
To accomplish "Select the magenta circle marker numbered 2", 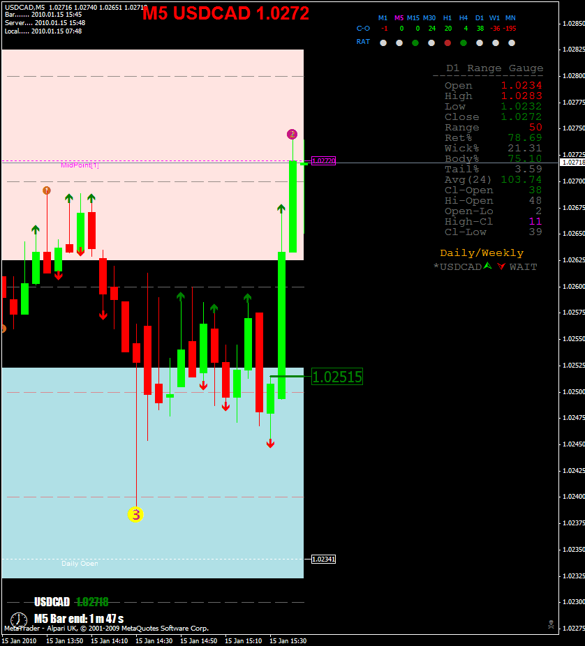I will pyautogui.click(x=292, y=135).
